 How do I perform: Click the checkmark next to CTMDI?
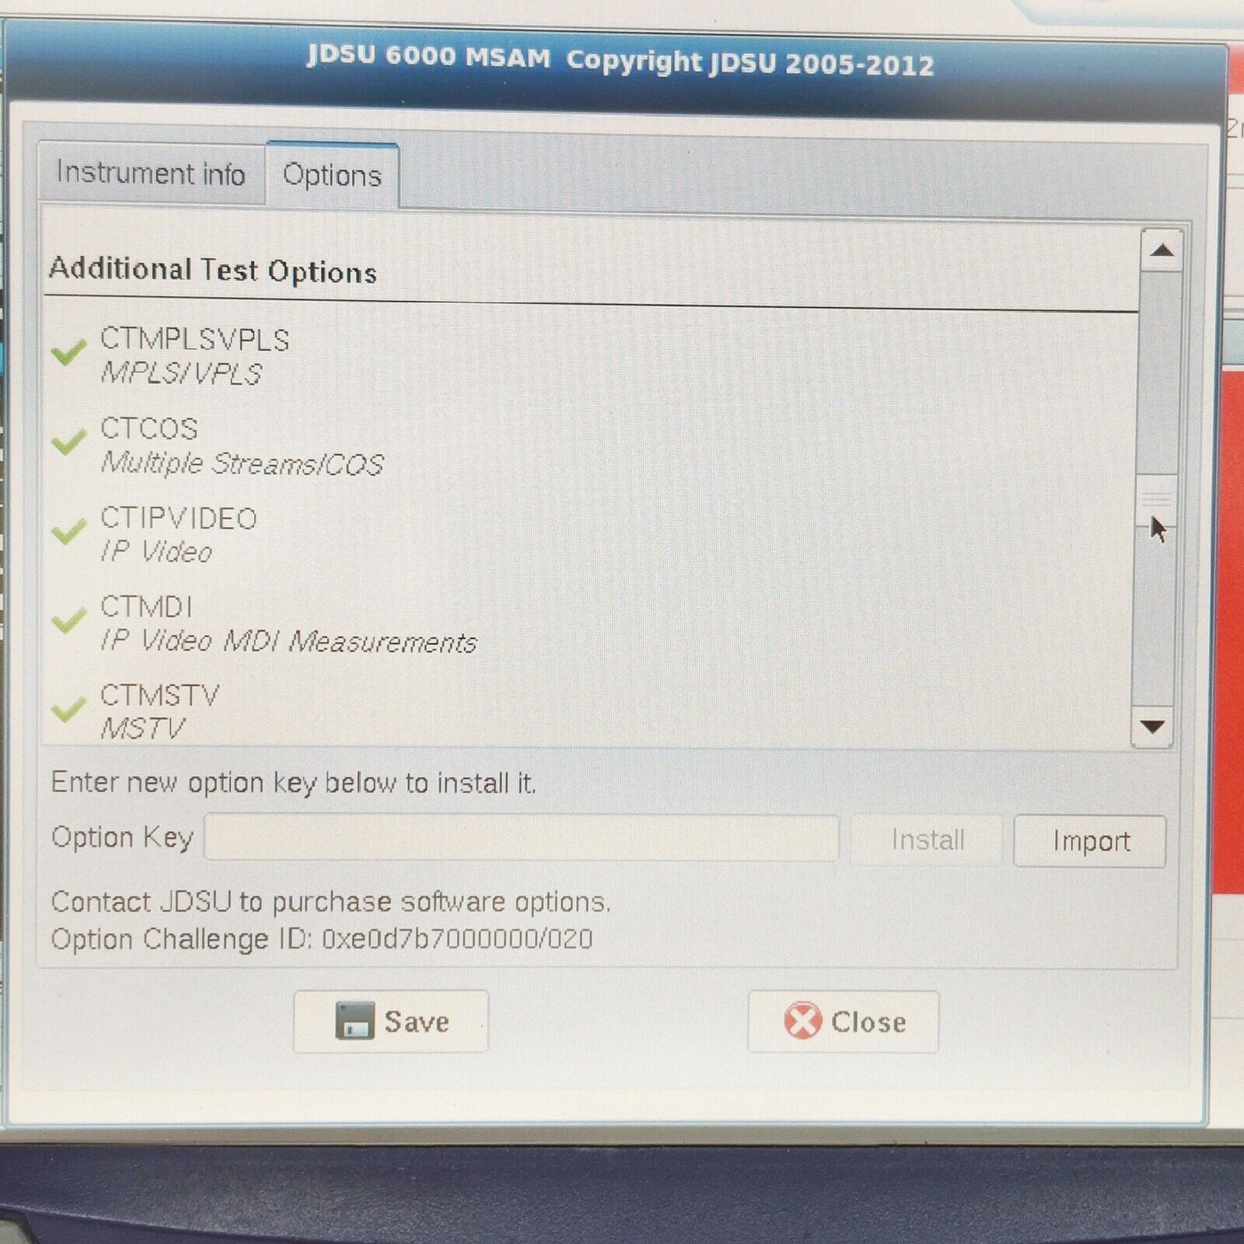69,618
